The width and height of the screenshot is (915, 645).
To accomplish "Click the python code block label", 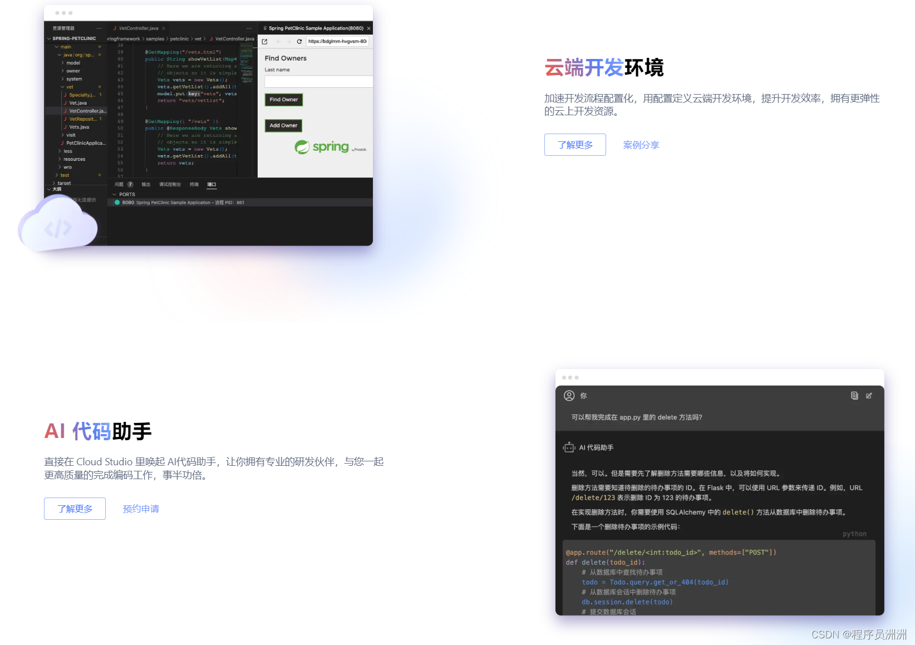I will pos(854,534).
